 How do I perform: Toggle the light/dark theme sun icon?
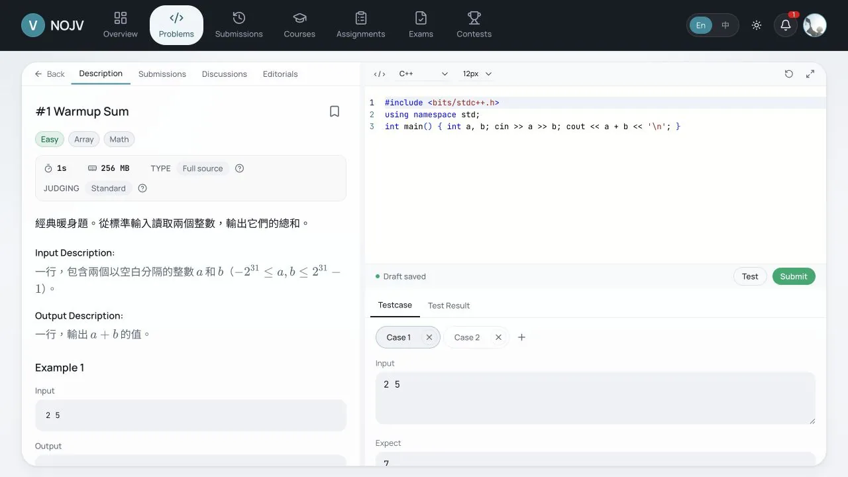(x=757, y=25)
